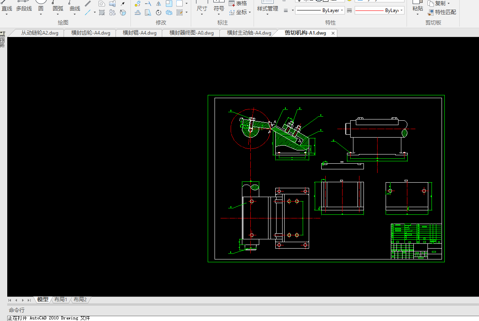Switch to 横封器终图-A0.dwg tab
The height and width of the screenshot is (321, 479).
192,33
